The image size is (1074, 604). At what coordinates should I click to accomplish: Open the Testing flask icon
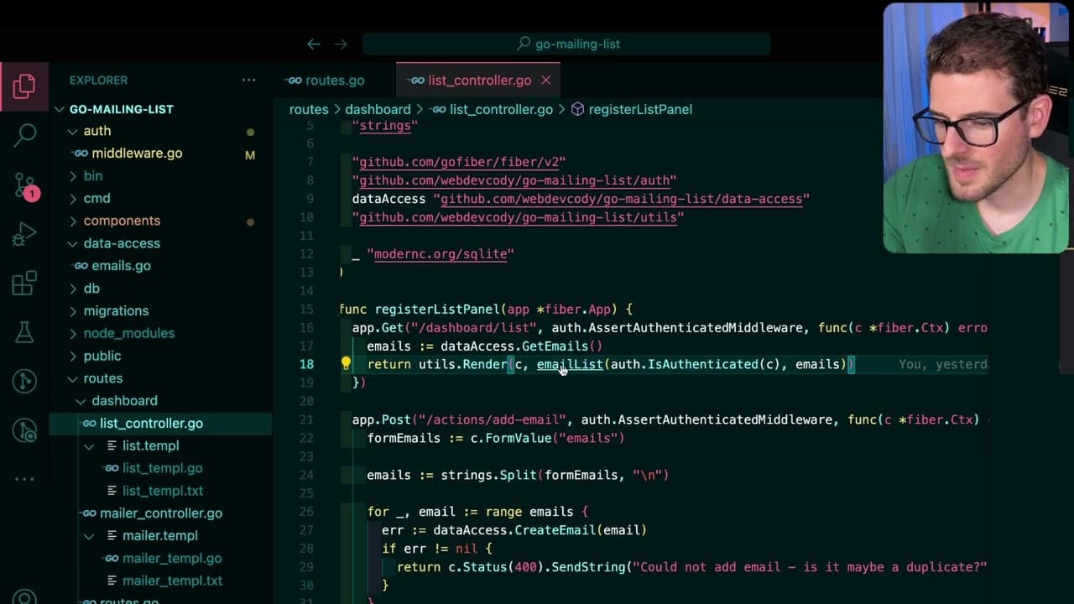[x=24, y=332]
